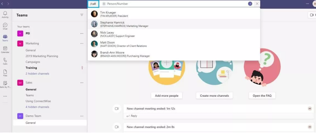Clear the search box with X
Viewport: 316px width, 133px height.
coord(257,4)
